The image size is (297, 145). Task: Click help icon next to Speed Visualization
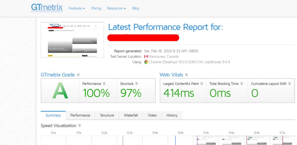click(79, 126)
